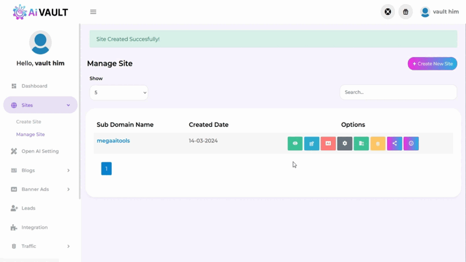Viewport: 466px width, 262px height.
Task: Open Dashboard from the sidebar
Action: click(x=34, y=86)
